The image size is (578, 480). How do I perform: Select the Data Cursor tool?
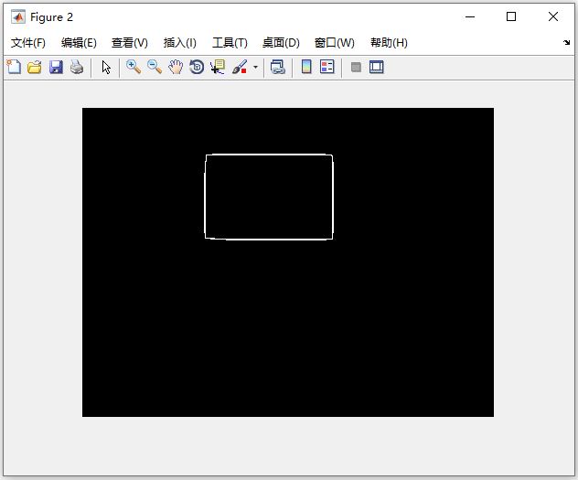(x=218, y=68)
